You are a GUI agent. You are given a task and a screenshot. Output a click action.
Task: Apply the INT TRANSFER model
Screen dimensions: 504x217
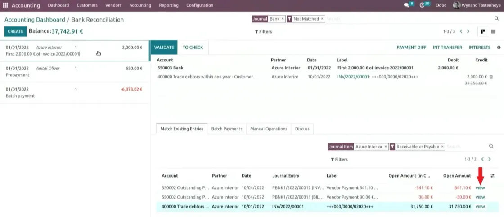(447, 48)
